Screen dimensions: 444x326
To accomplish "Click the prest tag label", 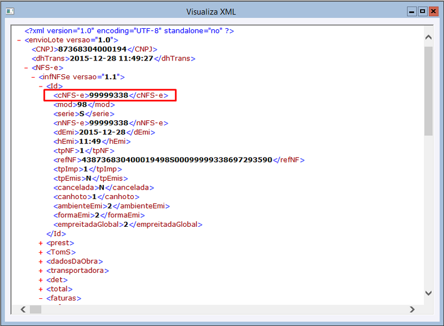I will click(60, 243).
